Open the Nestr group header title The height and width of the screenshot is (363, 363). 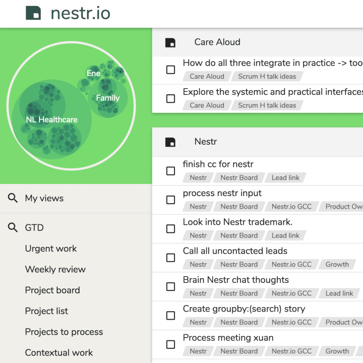(x=206, y=142)
